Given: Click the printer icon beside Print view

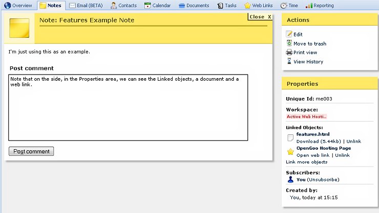Looking at the screenshot, I should pos(289,52).
